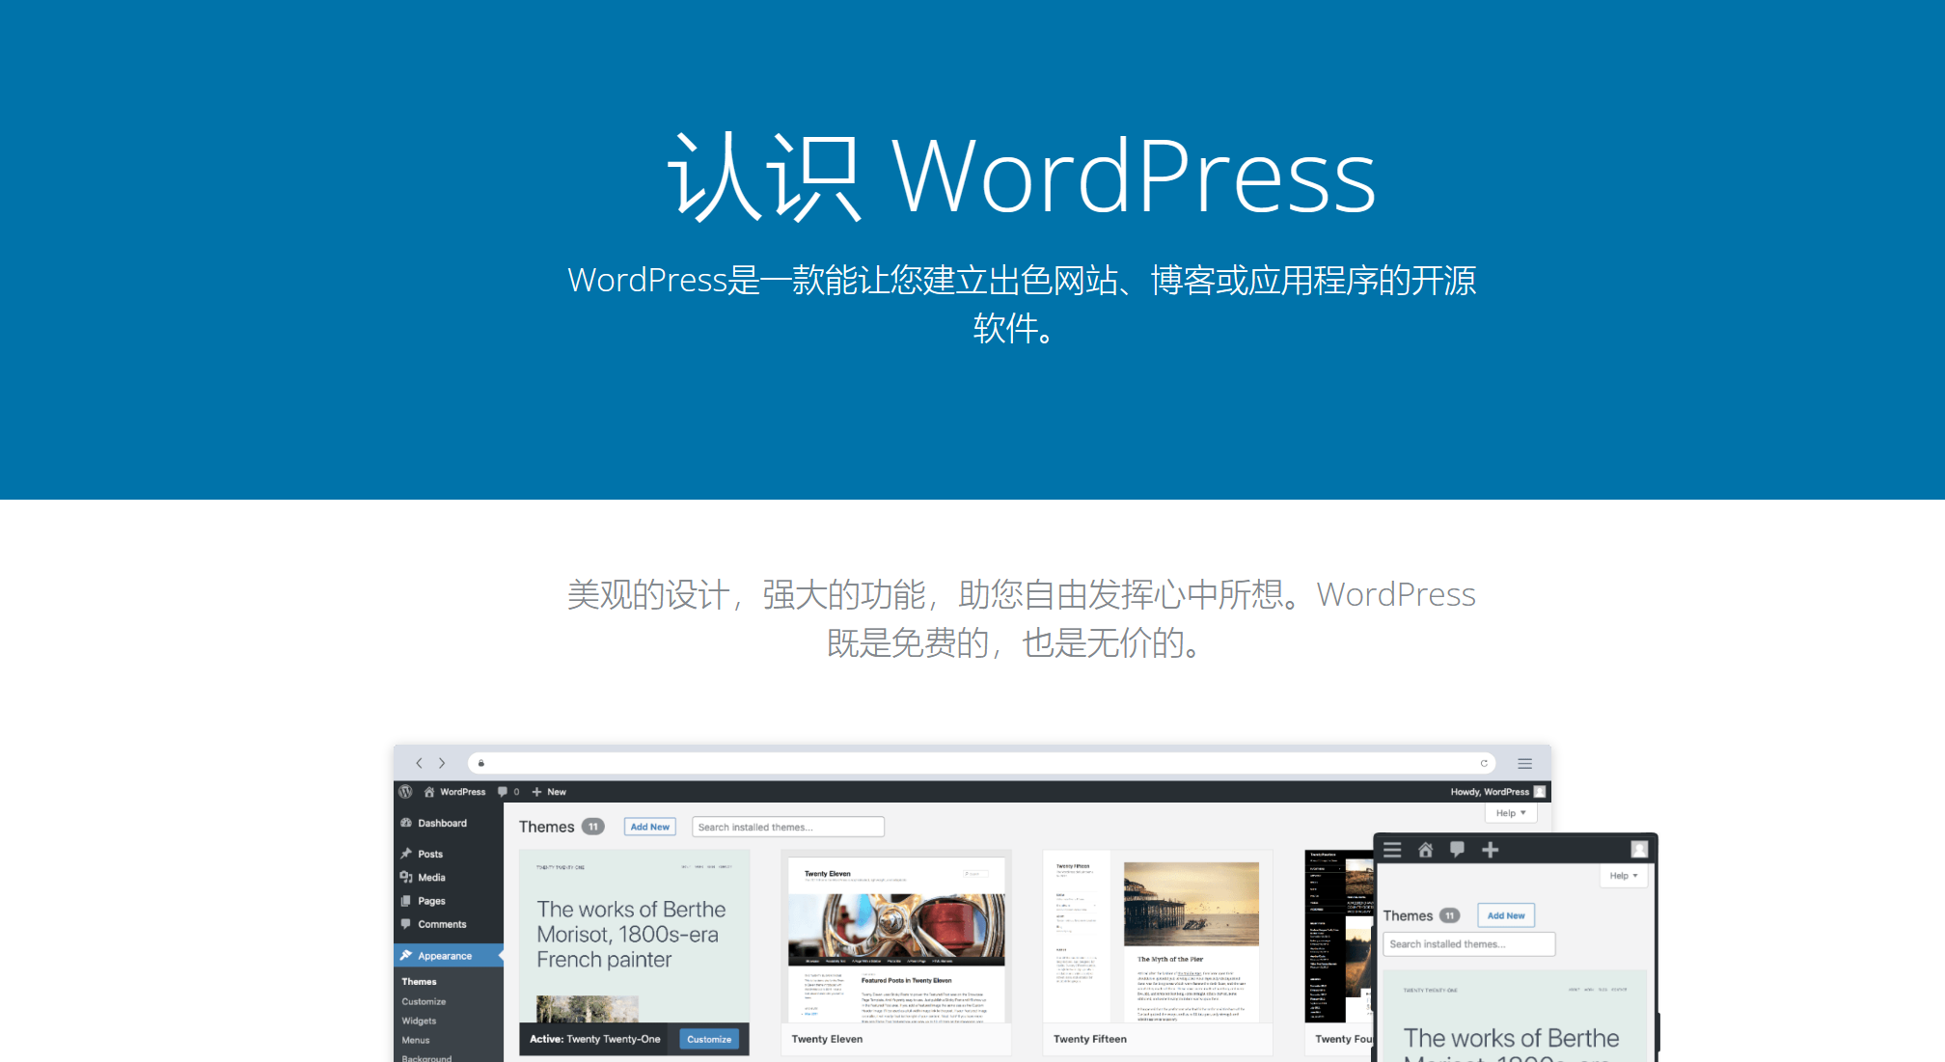Click the themes count badge 11 in desktop mockup

pyautogui.click(x=593, y=827)
